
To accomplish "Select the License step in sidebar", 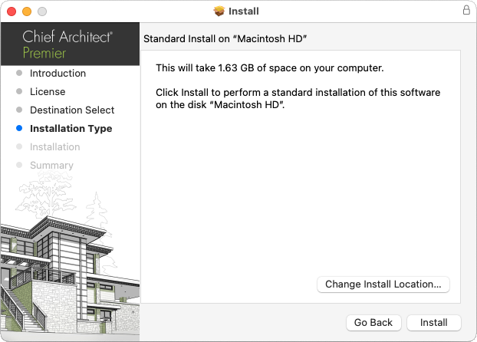I will (x=48, y=91).
